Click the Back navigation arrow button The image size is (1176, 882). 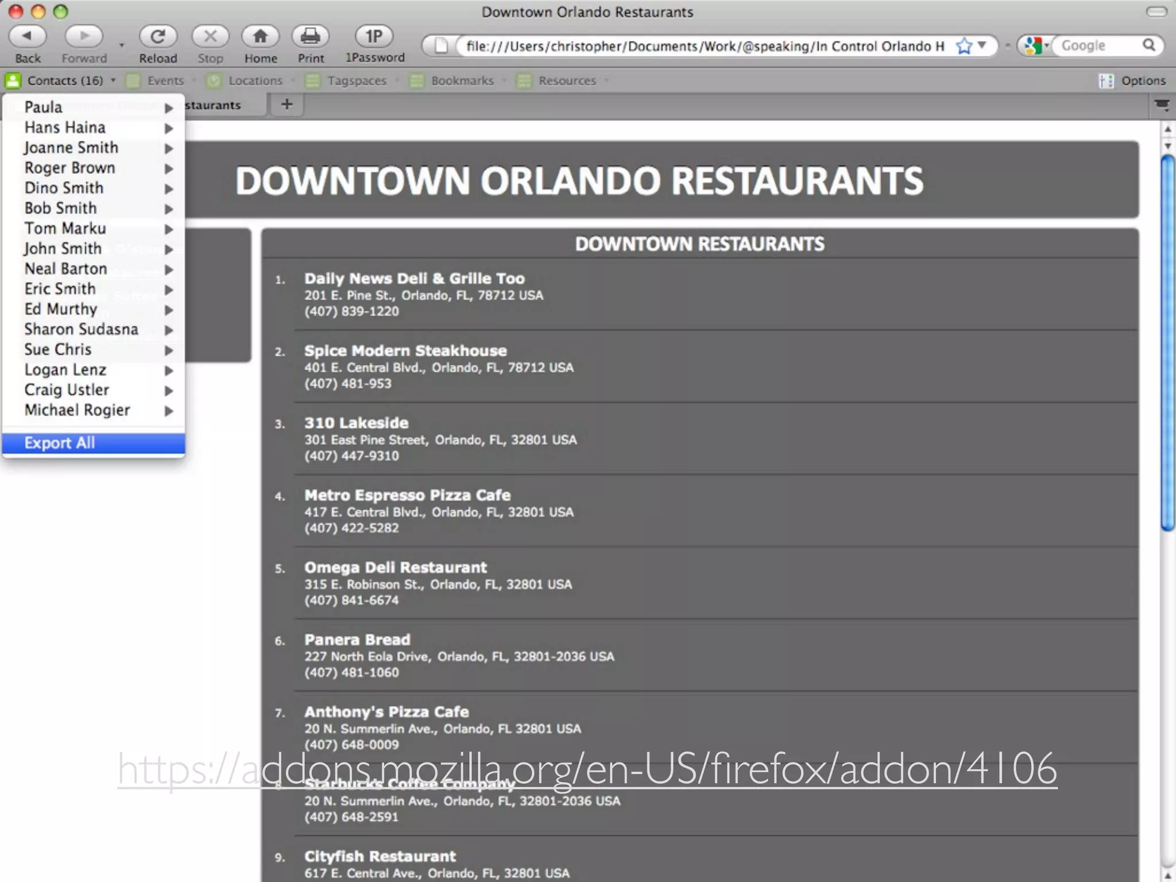click(x=27, y=37)
